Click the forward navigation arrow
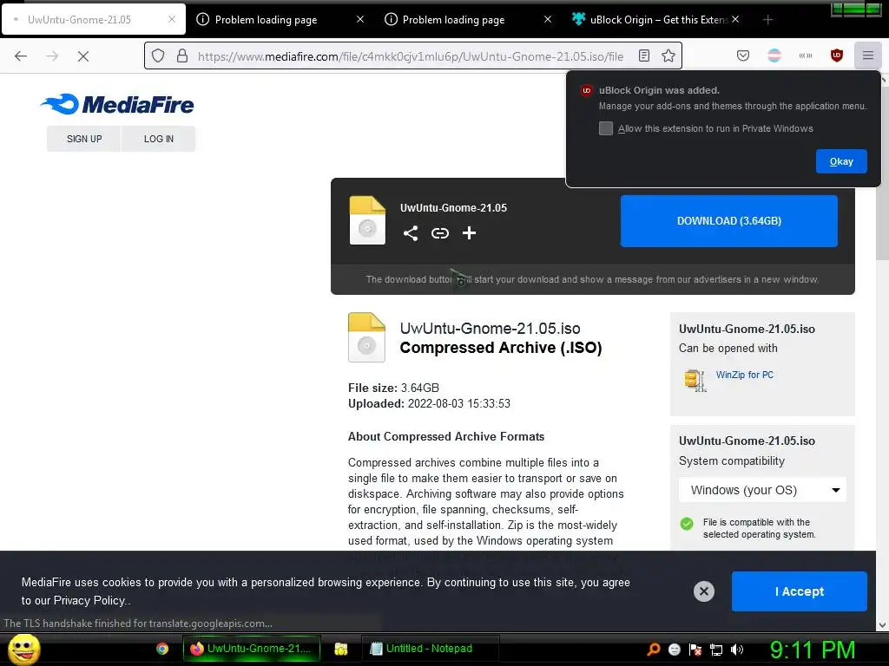The image size is (889, 666). 52,56
